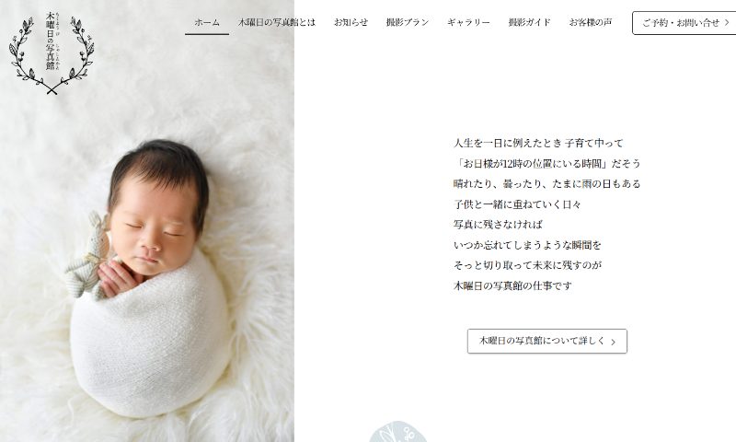
Task: Click the laurel wreath site logo
Action: (x=52, y=53)
